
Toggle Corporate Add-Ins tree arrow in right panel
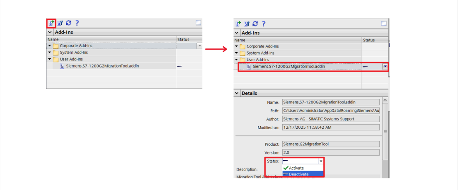[x=236, y=46]
